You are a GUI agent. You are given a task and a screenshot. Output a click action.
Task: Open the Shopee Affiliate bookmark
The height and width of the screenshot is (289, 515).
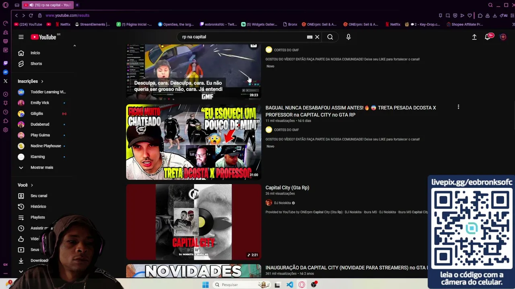pos(465,24)
